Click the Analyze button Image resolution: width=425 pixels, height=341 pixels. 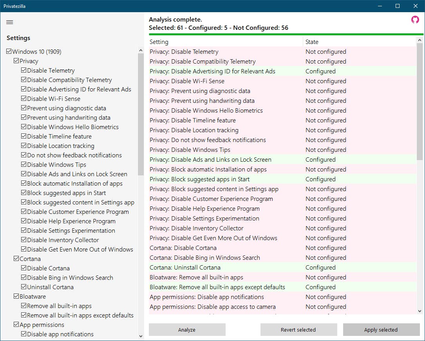187,330
